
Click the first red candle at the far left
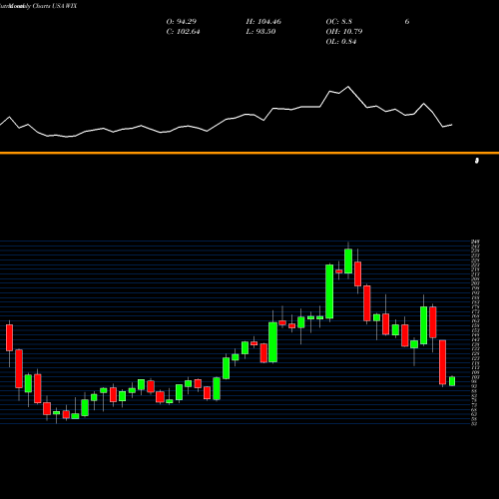9,337
